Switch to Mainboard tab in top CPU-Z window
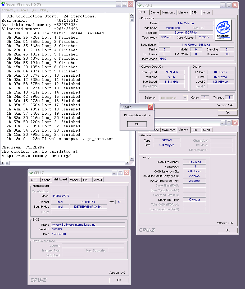 [x=169, y=12]
